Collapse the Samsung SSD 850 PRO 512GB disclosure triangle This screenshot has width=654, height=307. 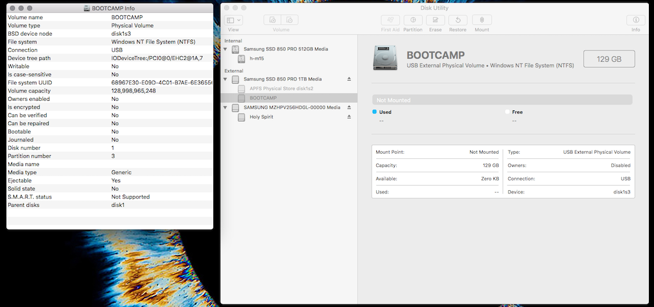coord(225,49)
